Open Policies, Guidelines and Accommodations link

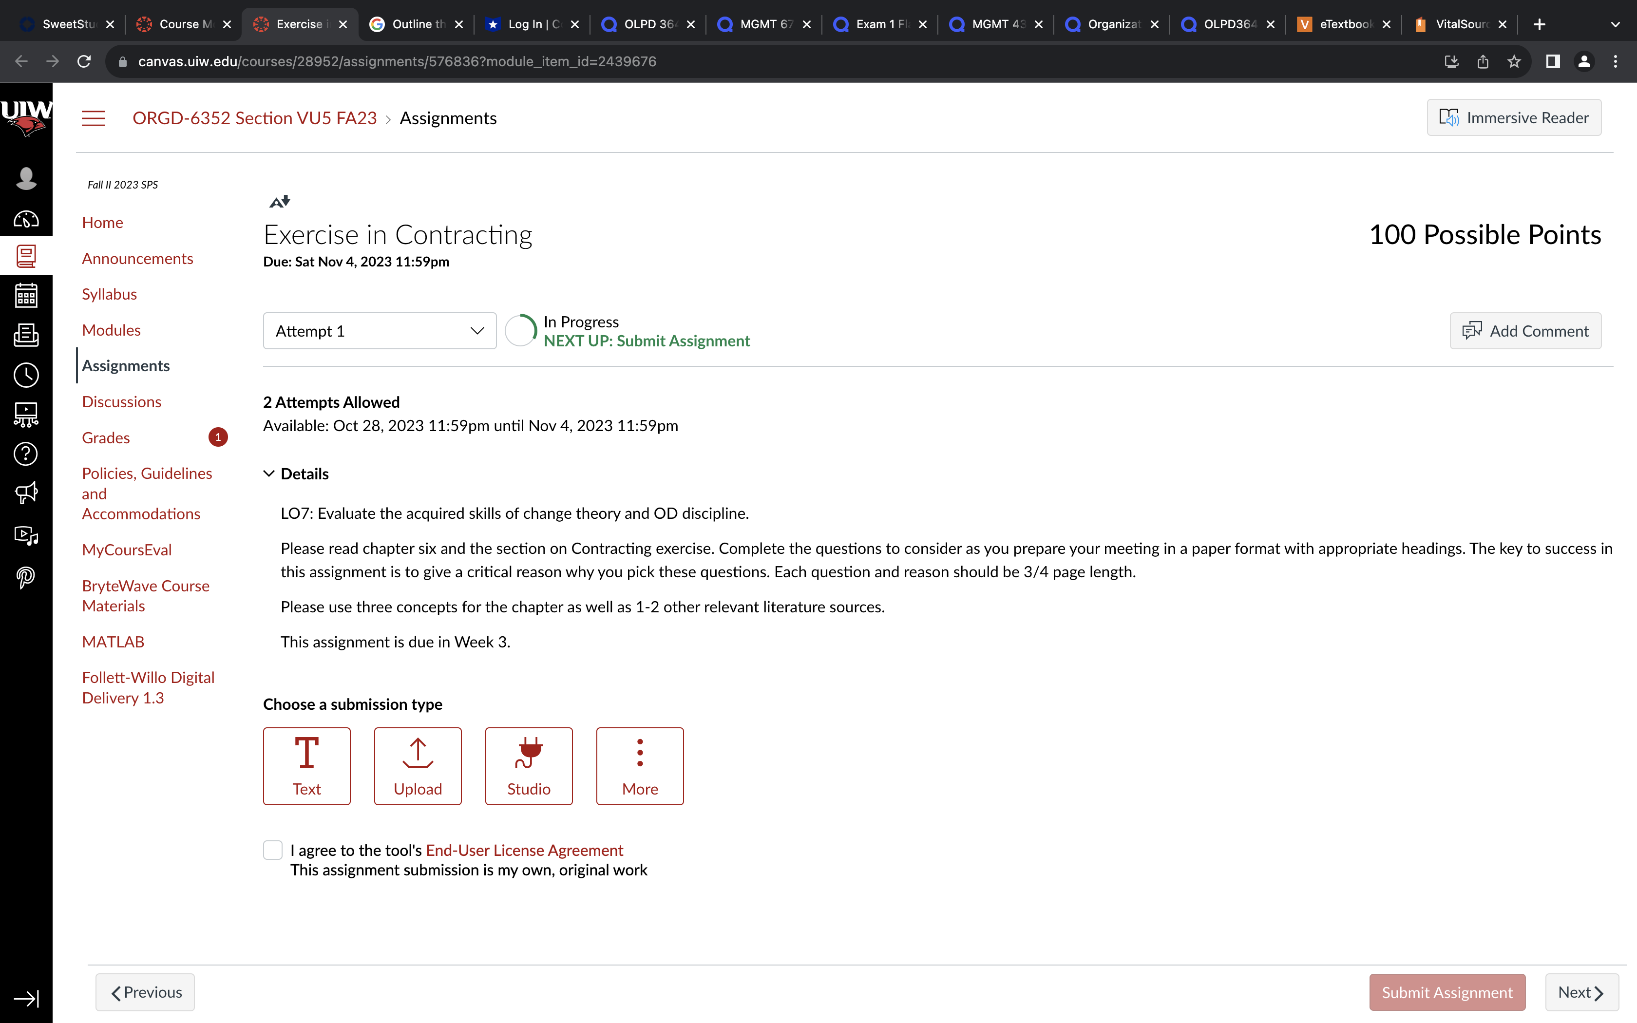coord(147,493)
